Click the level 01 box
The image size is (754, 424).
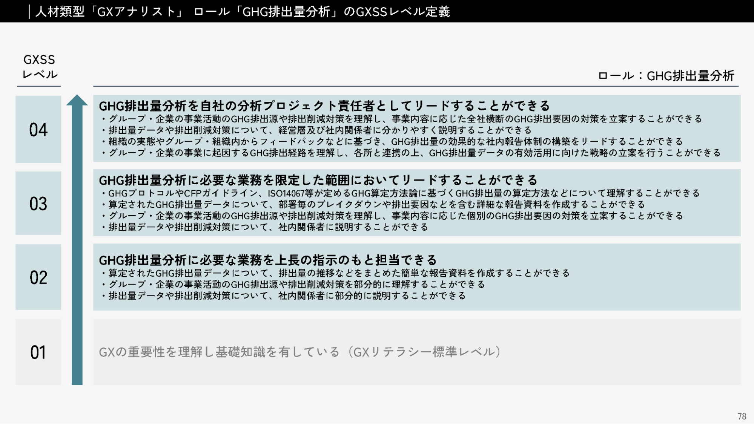click(x=38, y=352)
